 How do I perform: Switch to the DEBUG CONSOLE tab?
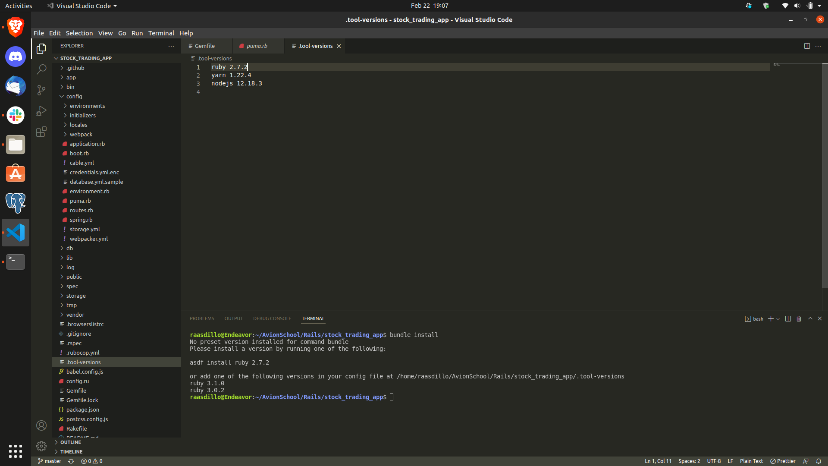pos(272,318)
